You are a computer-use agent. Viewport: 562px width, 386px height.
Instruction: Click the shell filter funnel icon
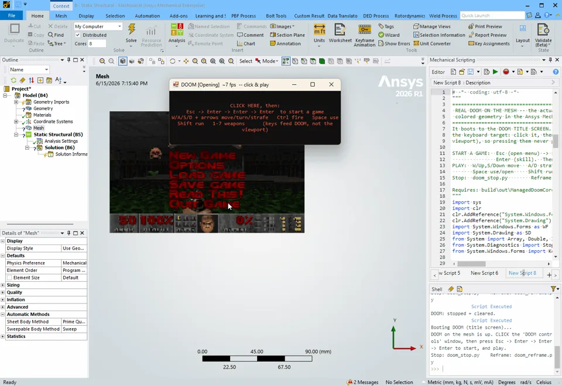pos(554,288)
